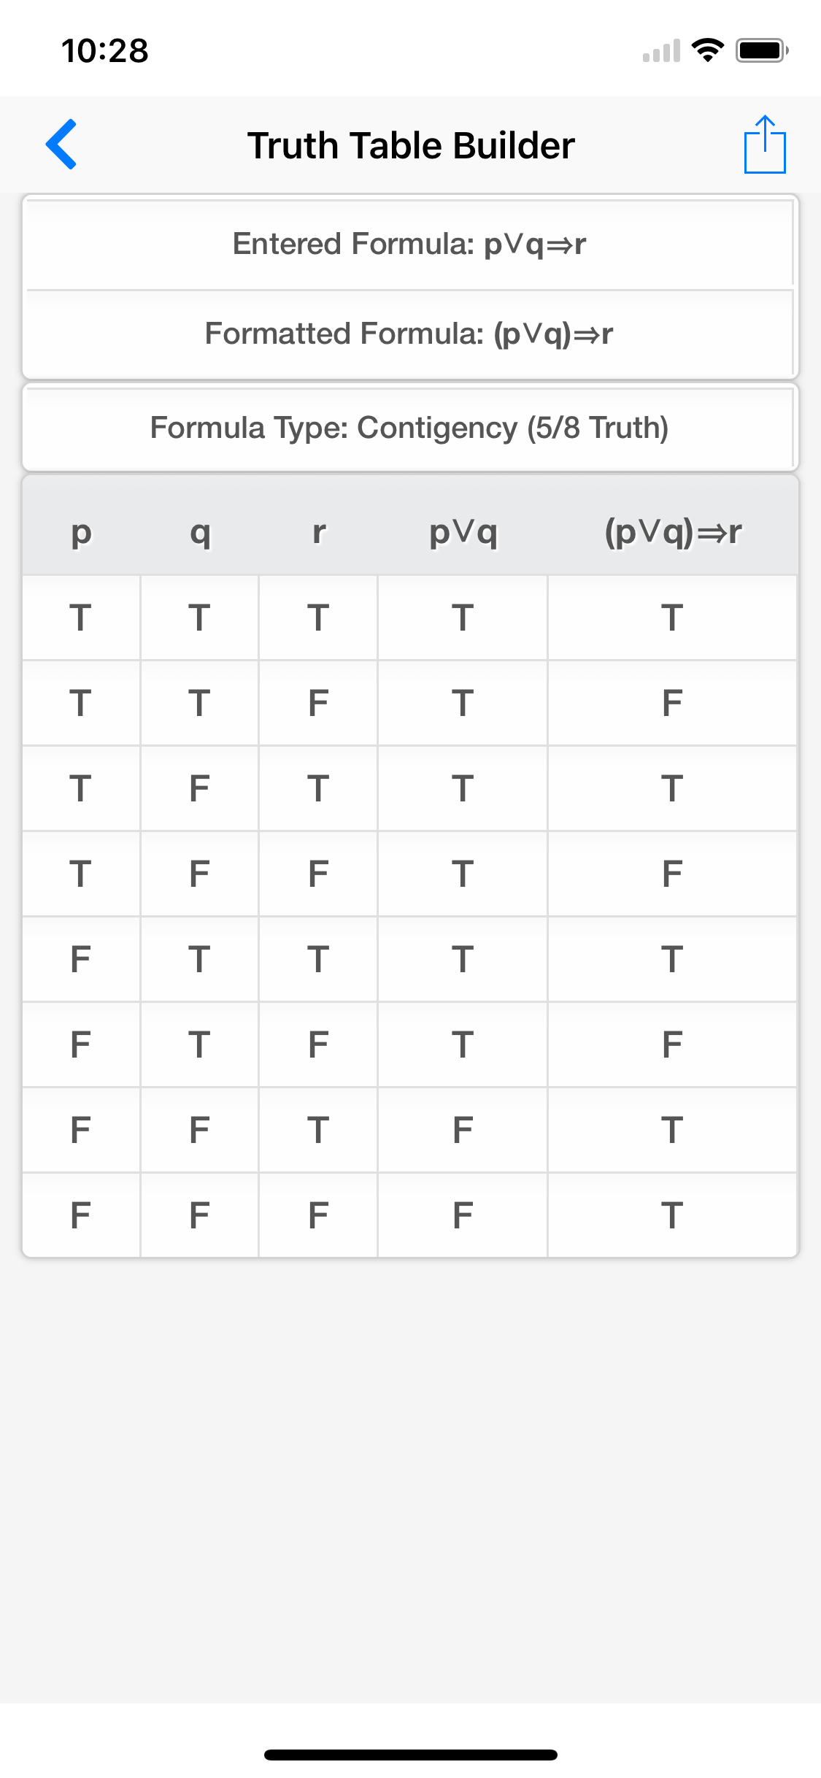Tap the p column header
This screenshot has width=821, height=1778.
(x=81, y=531)
